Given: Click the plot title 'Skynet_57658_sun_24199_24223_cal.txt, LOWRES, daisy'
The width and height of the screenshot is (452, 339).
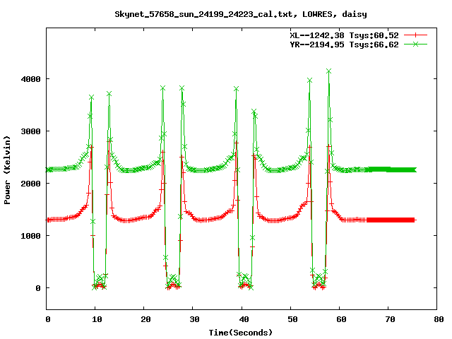Looking at the screenshot, I should coord(241,14).
